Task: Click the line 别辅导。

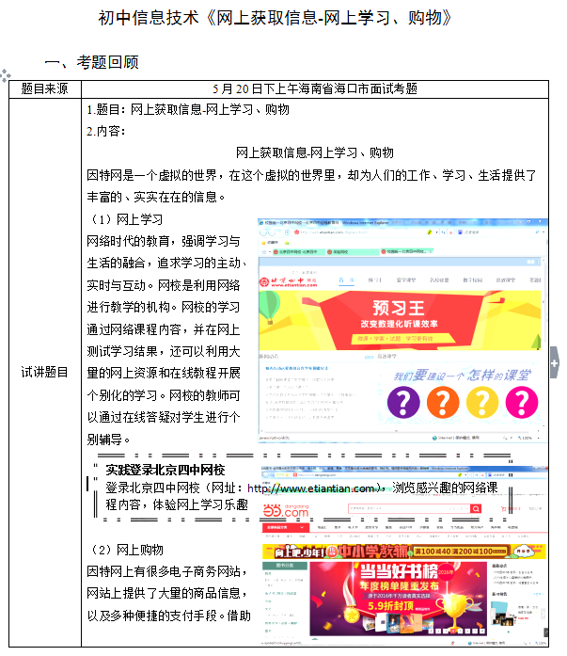Action: 109,440
